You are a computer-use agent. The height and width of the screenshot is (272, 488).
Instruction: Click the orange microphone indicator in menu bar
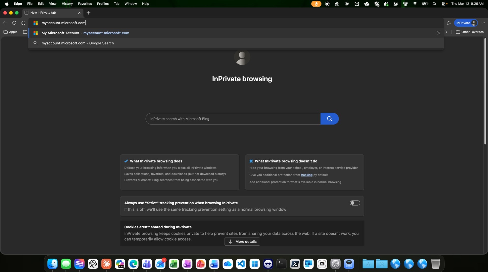[x=316, y=4]
